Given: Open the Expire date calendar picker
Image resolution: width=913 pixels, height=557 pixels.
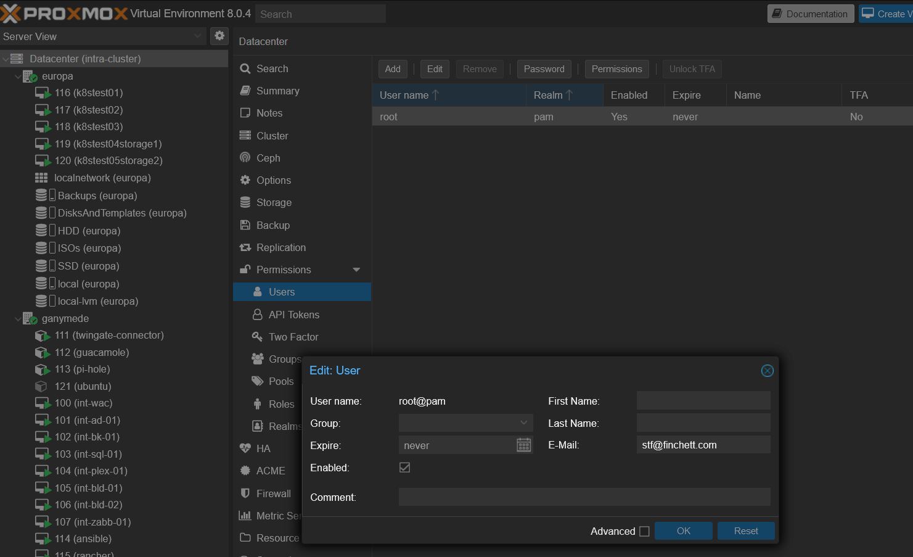Looking at the screenshot, I should coord(523,445).
